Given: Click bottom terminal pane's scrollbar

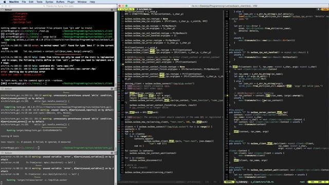Looking at the screenshot, I should (x=116, y=170).
